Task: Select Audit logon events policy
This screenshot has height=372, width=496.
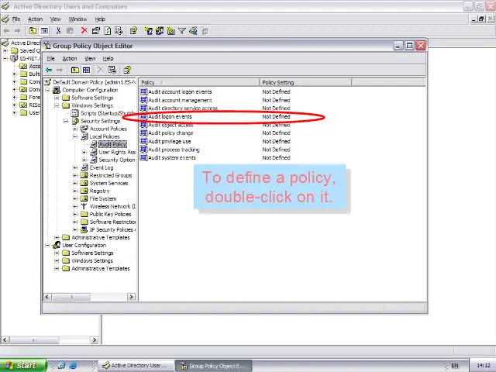Action: (x=170, y=117)
